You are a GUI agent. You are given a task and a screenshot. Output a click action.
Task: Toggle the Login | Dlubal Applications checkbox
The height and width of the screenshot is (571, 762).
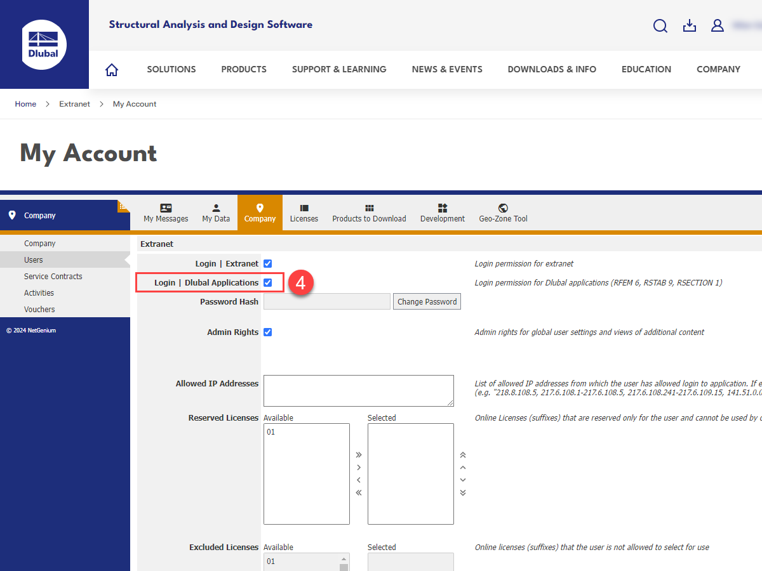[268, 282]
